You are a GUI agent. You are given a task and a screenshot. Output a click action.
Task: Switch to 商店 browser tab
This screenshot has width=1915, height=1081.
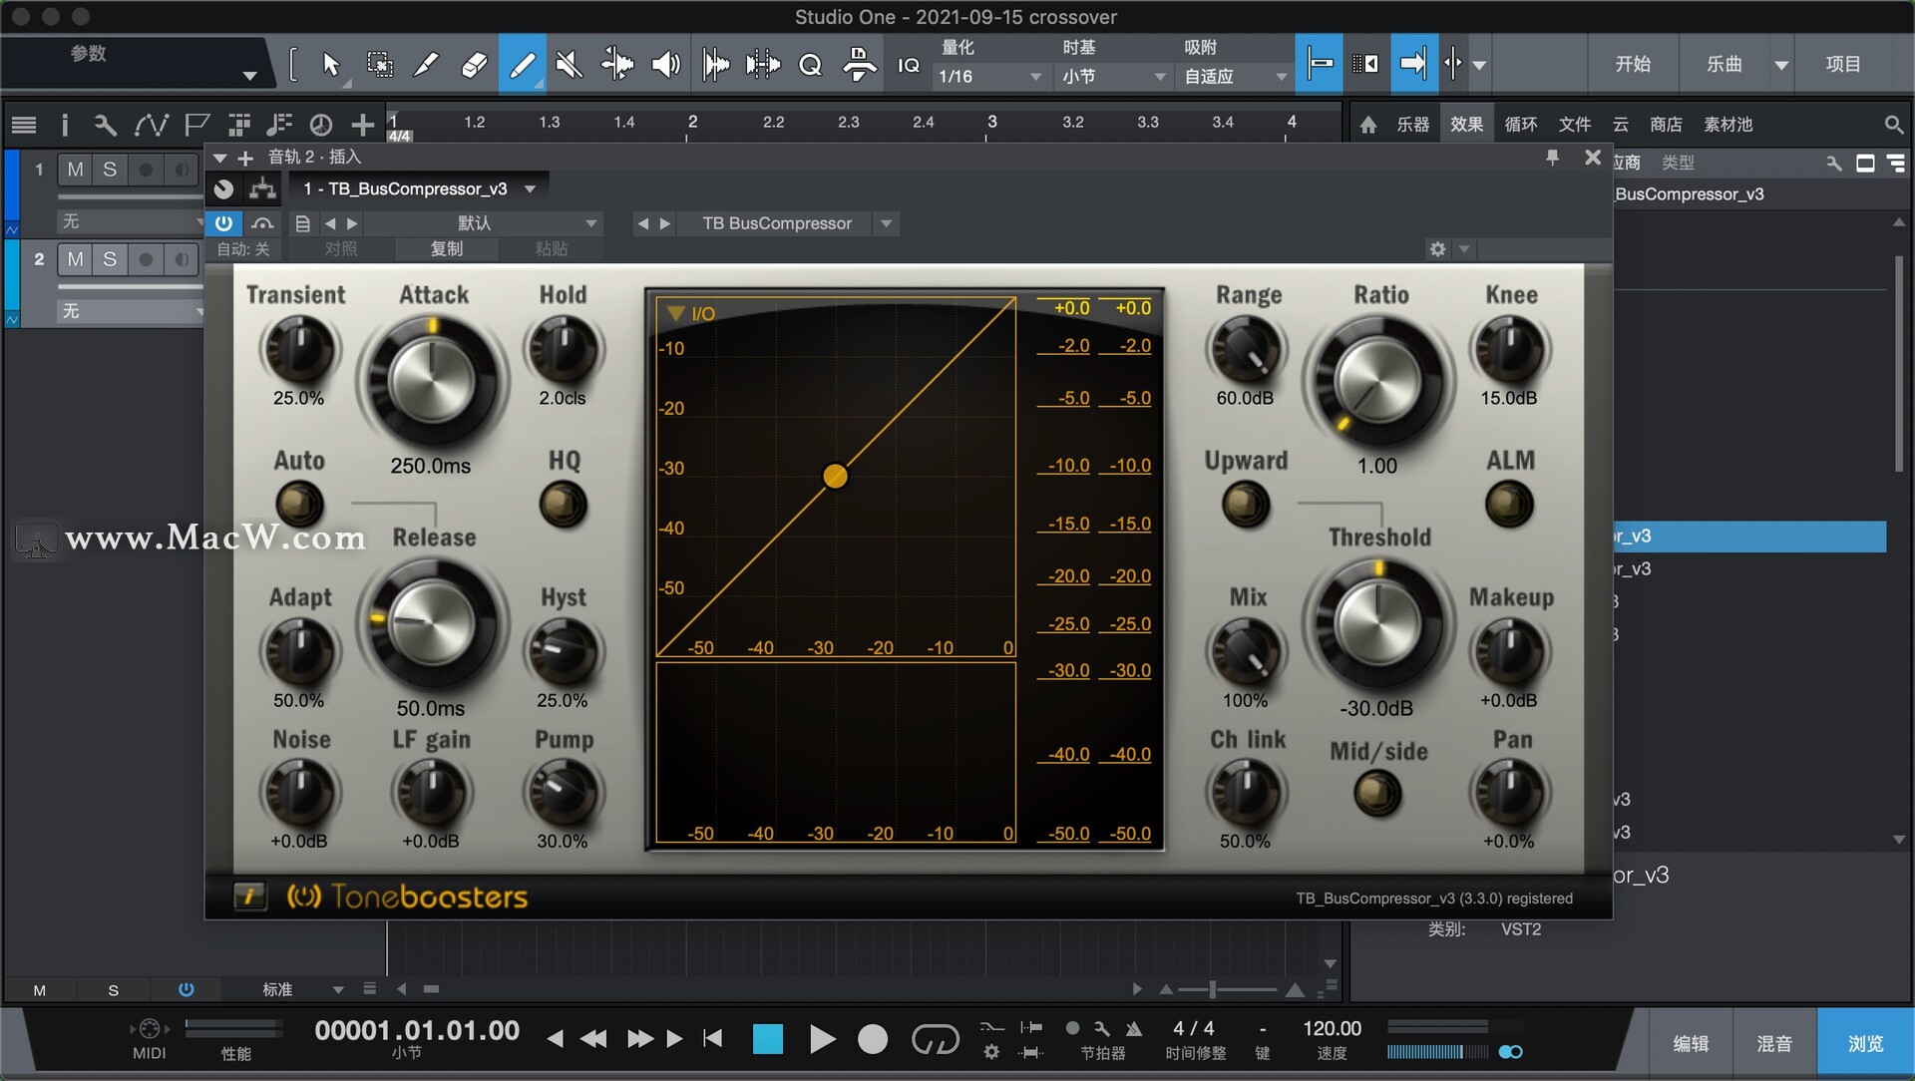pyautogui.click(x=1666, y=125)
